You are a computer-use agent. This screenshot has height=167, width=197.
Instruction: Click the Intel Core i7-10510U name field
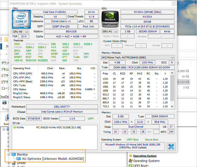coord(54,12)
